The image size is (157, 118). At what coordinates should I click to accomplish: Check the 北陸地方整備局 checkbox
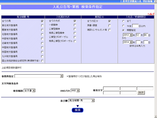tap(42, 34)
